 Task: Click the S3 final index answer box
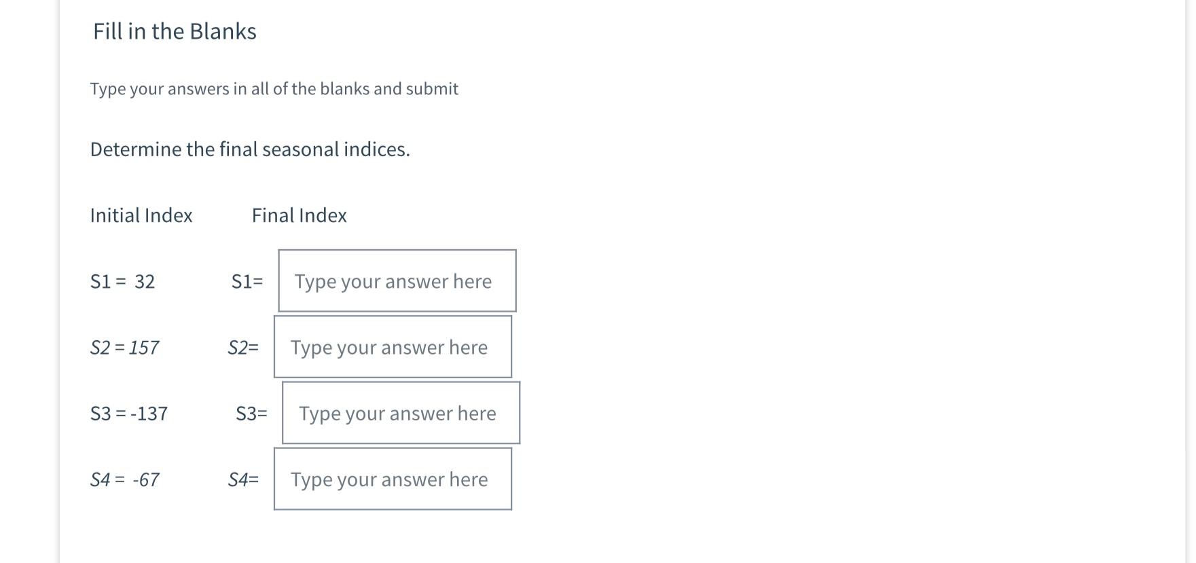401,413
